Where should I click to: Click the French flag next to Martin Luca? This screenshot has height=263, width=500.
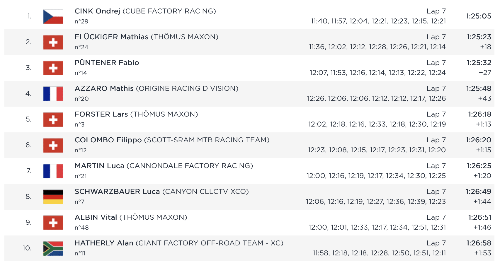point(53,171)
